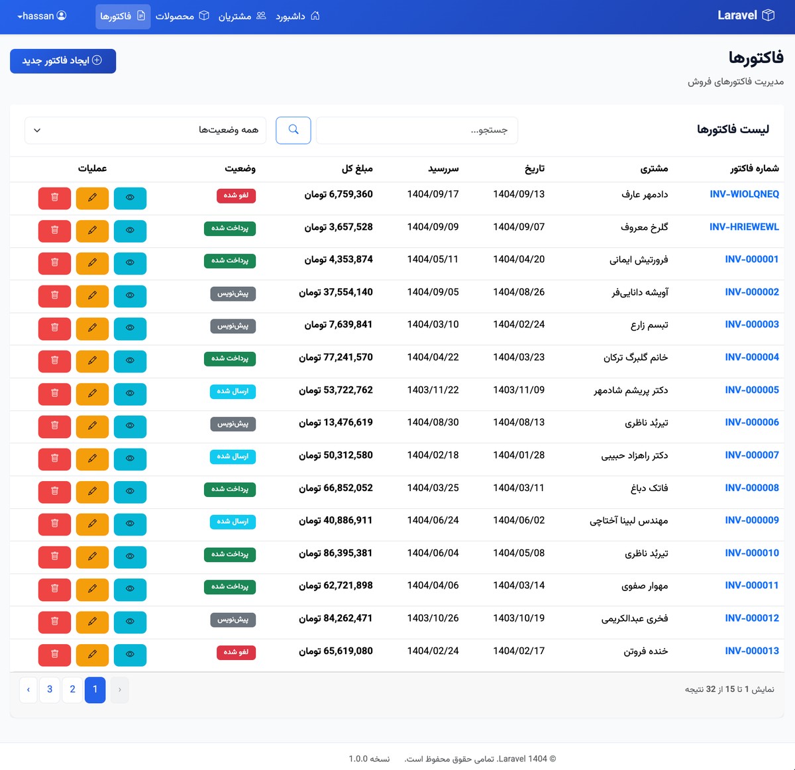795x770 pixels.
Task: Edit invoice INV-000013 with pencil icon
Action: [x=92, y=655]
